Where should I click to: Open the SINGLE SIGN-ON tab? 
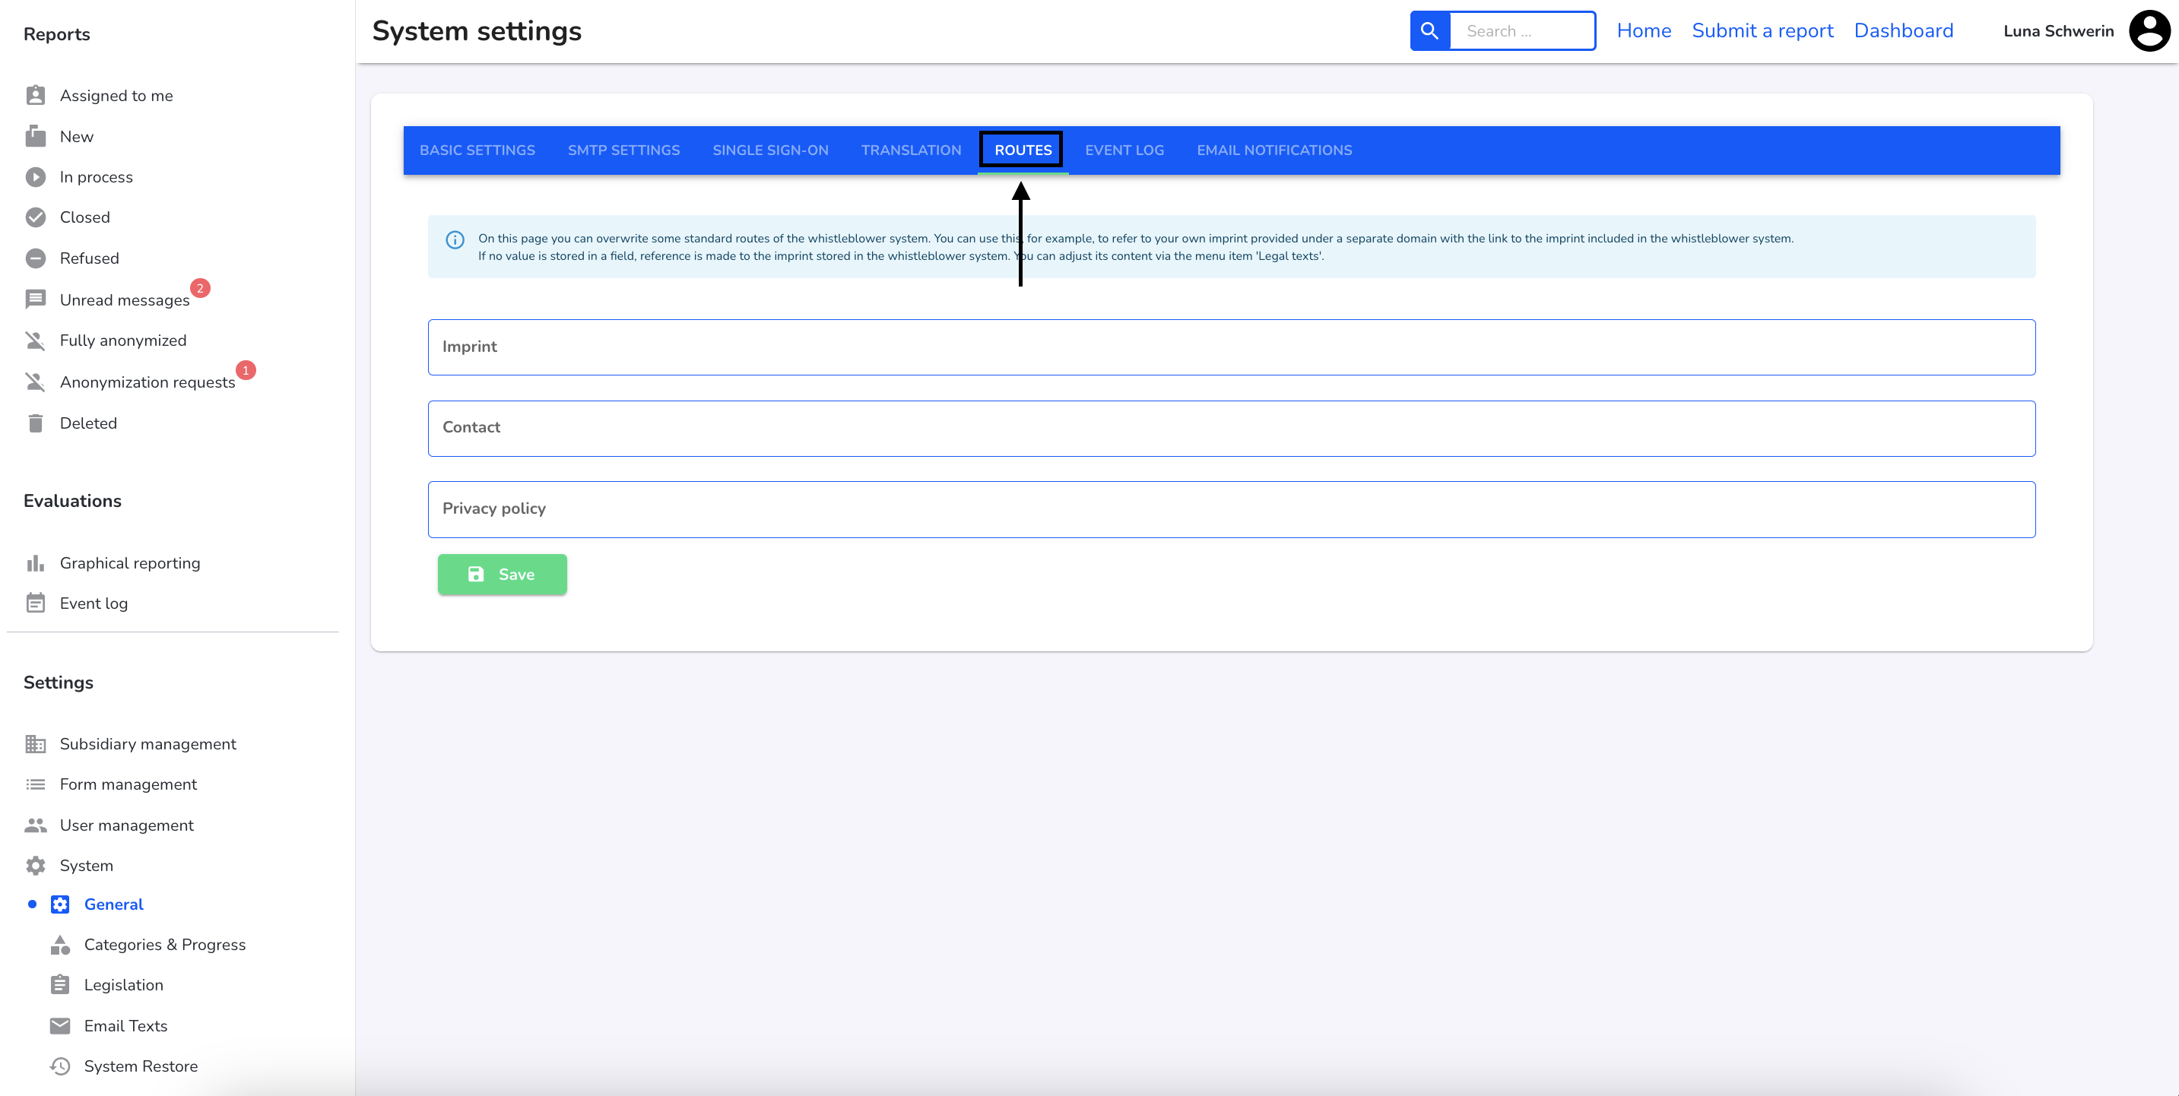tap(770, 150)
